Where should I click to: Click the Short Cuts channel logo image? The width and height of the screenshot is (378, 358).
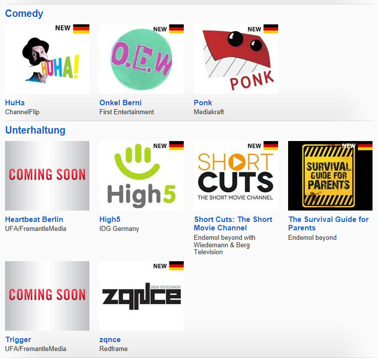(236, 176)
